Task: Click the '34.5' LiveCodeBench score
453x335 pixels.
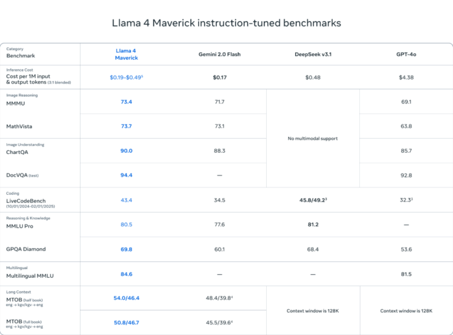Action: [x=220, y=200]
